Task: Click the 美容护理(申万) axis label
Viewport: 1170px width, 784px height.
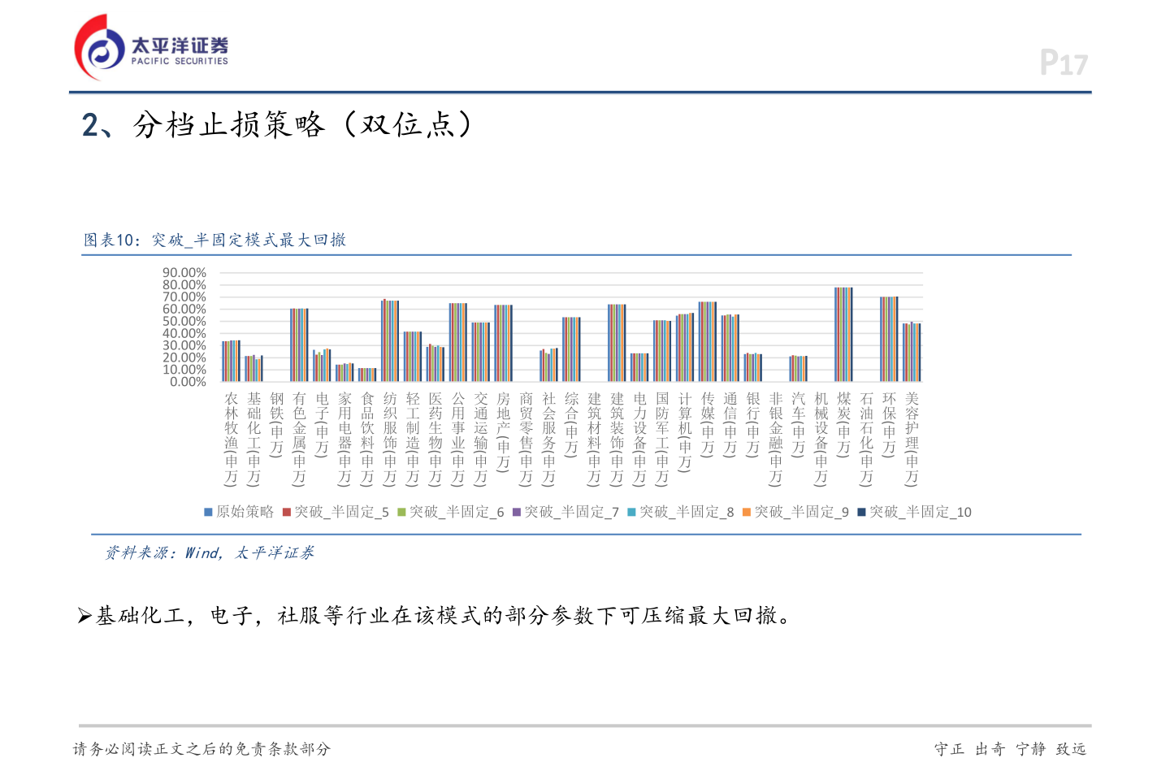Action: coord(912,439)
